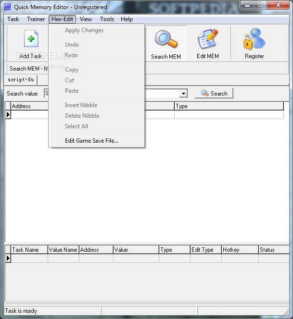Viewport: 293px width, 319px height.
Task: Click the Task Name column header
Action: [x=29, y=250]
